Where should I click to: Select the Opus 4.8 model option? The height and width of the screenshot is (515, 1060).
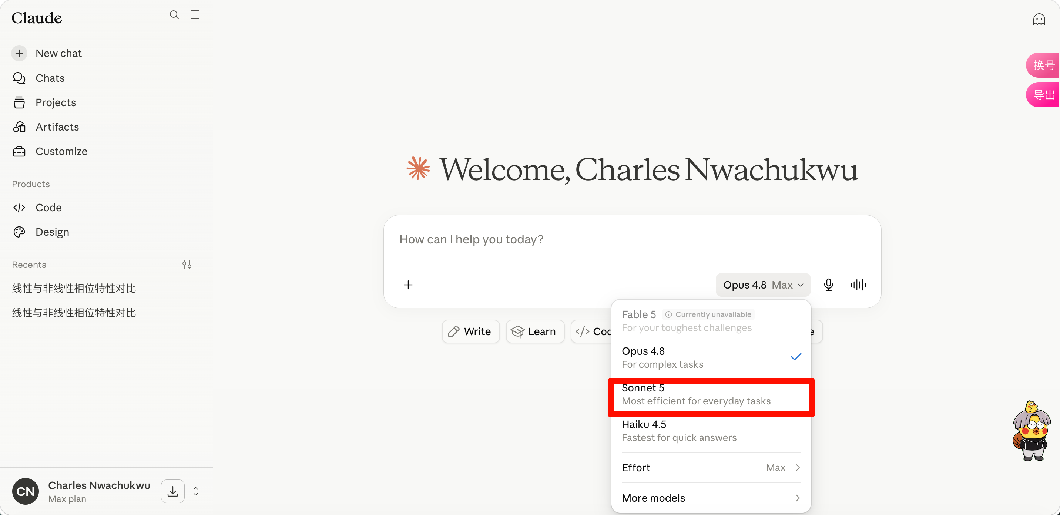pyautogui.click(x=711, y=357)
